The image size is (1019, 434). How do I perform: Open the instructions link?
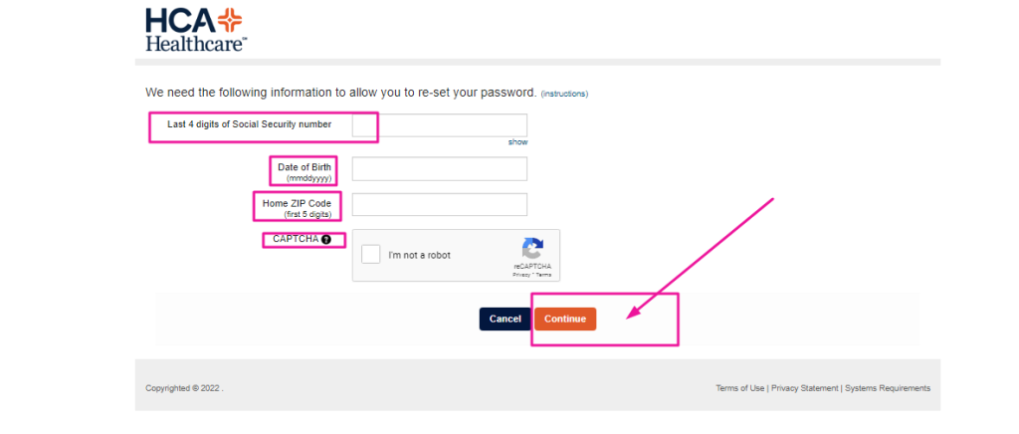pyautogui.click(x=564, y=94)
